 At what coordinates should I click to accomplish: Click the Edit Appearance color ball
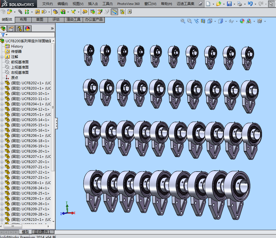click(x=242, y=21)
